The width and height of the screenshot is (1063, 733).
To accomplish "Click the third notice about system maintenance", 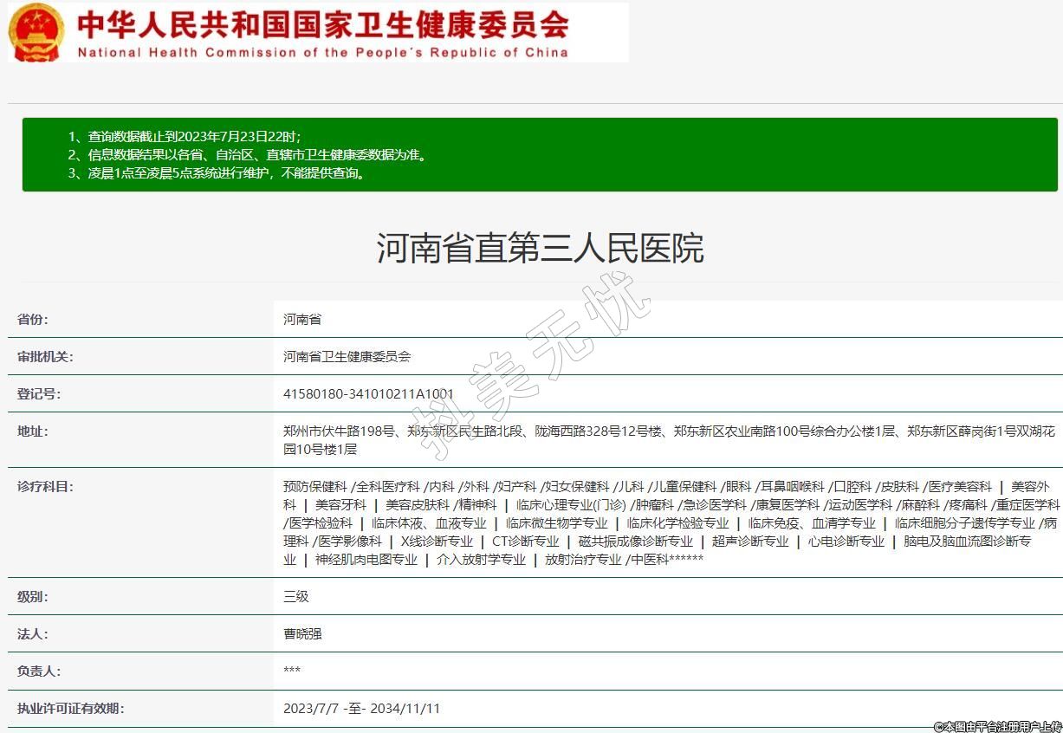I will 217,172.
